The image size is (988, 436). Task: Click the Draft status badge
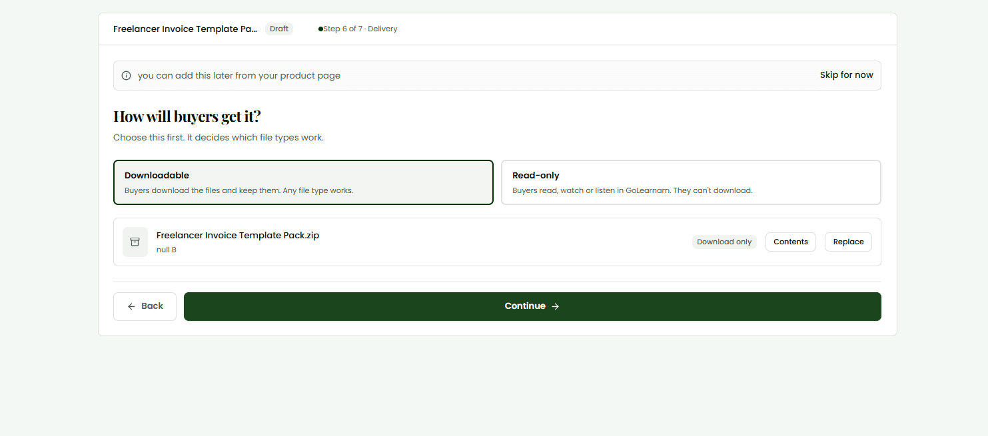279,29
